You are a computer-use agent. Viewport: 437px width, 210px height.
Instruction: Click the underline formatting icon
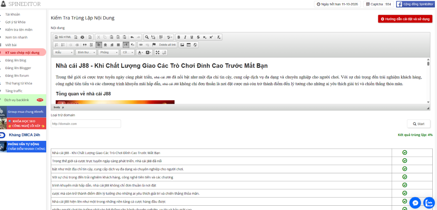pos(192,37)
